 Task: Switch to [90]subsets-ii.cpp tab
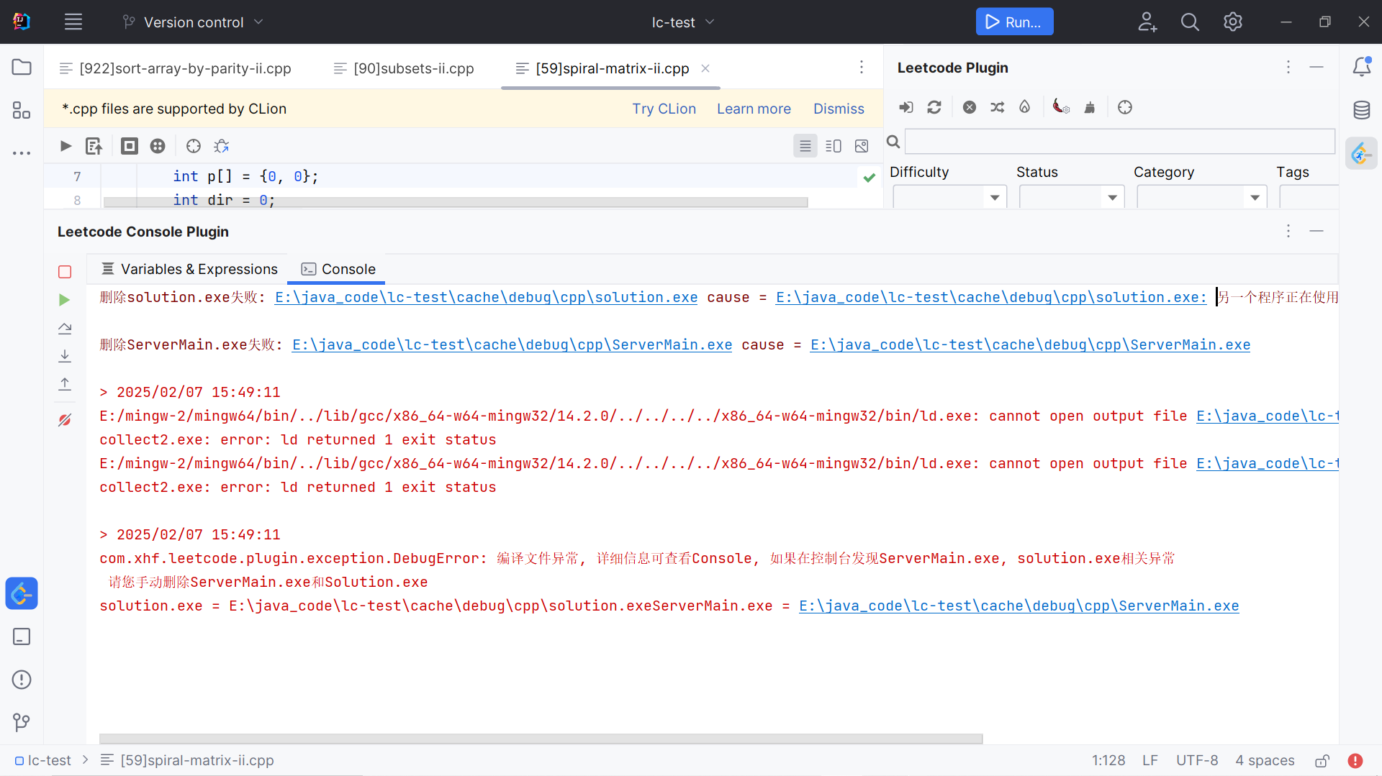[405, 68]
